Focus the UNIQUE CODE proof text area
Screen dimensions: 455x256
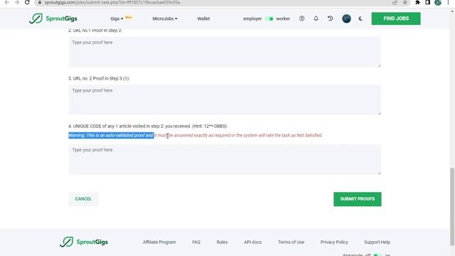pyautogui.click(x=225, y=159)
